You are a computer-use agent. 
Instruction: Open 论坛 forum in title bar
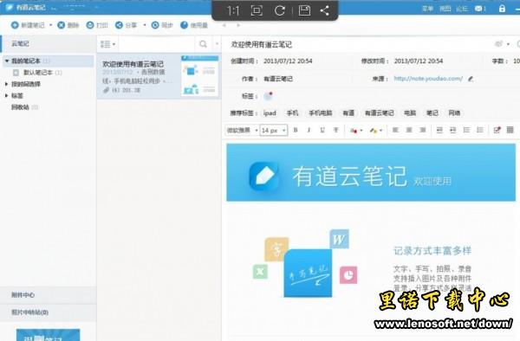(x=462, y=9)
